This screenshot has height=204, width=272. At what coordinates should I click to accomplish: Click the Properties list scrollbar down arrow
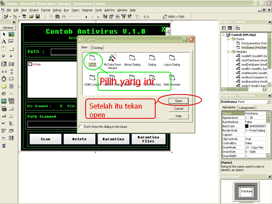tap(268, 155)
